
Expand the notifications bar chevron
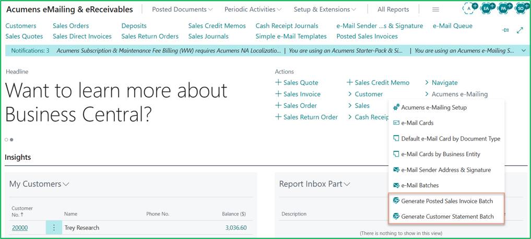[x=524, y=51]
